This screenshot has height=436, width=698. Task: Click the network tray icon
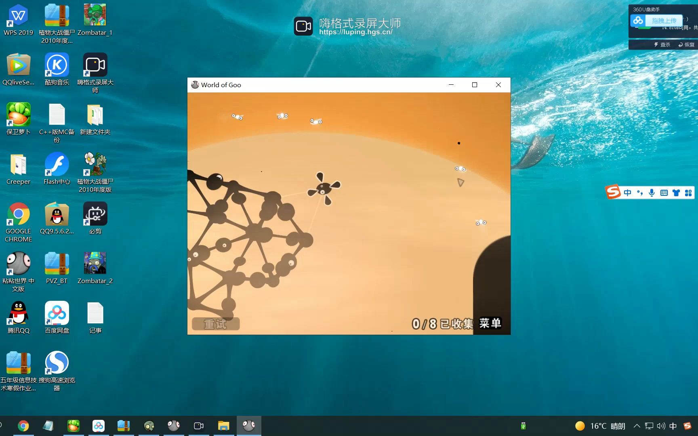coord(649,426)
